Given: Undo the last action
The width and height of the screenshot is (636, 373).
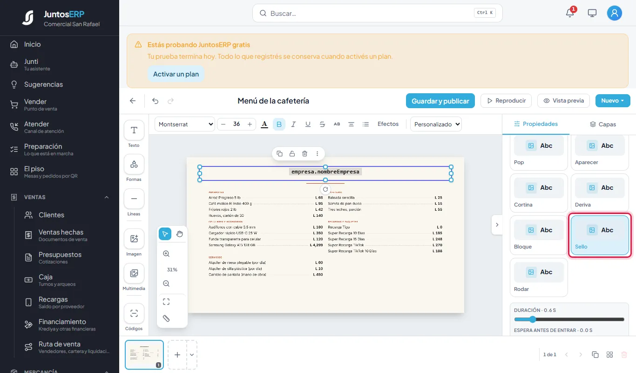Looking at the screenshot, I should [x=156, y=101].
